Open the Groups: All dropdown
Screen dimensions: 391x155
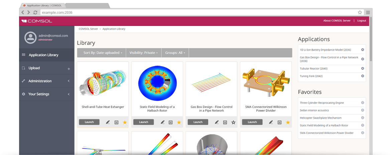[175, 53]
